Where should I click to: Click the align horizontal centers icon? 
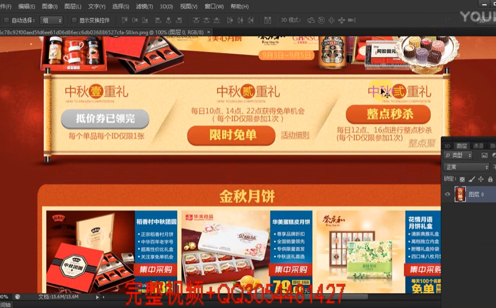[x=169, y=20]
